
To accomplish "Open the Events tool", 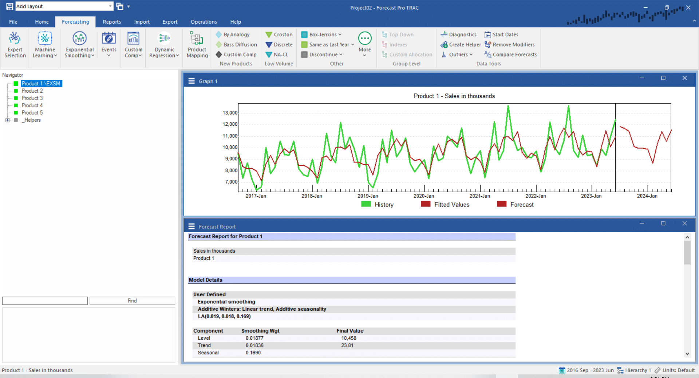I will tap(109, 45).
